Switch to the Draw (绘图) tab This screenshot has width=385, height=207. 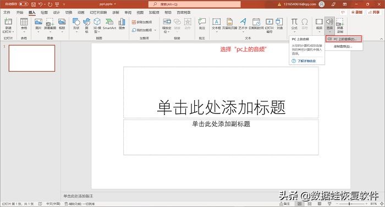[44, 12]
